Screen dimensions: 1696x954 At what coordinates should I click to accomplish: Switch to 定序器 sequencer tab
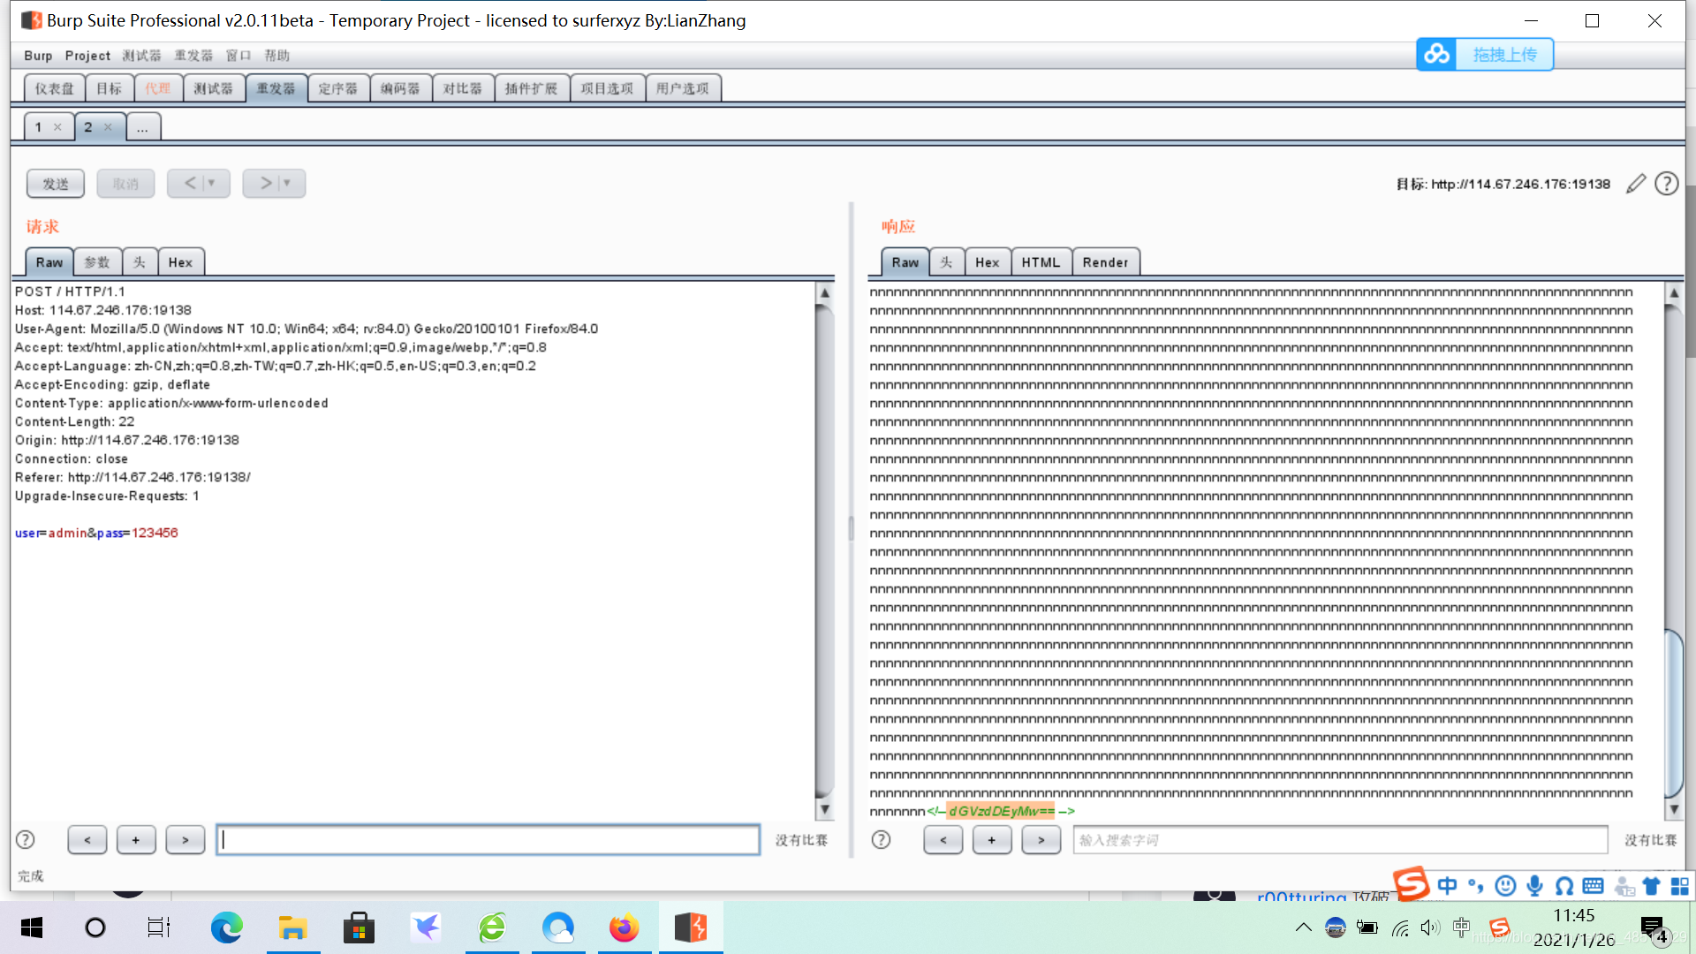[x=338, y=88]
